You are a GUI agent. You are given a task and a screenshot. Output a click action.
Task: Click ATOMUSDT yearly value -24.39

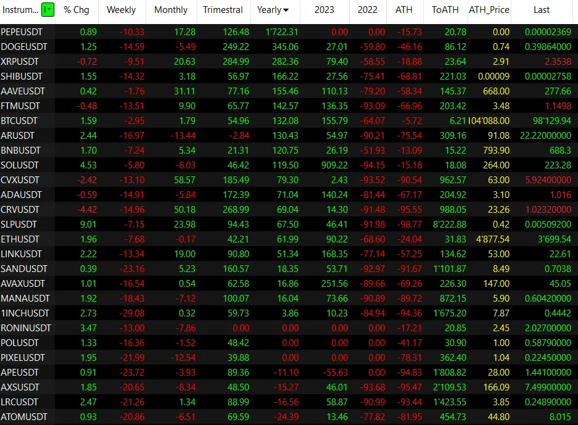click(x=286, y=416)
